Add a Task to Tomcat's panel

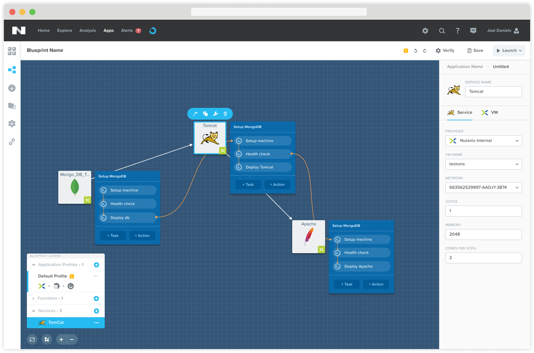[x=248, y=185]
